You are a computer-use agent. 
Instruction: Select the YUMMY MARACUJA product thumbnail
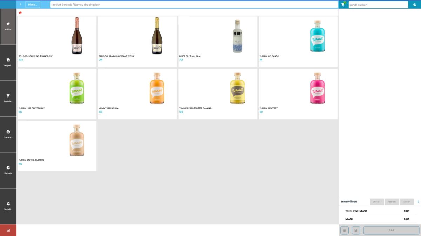pos(157,87)
